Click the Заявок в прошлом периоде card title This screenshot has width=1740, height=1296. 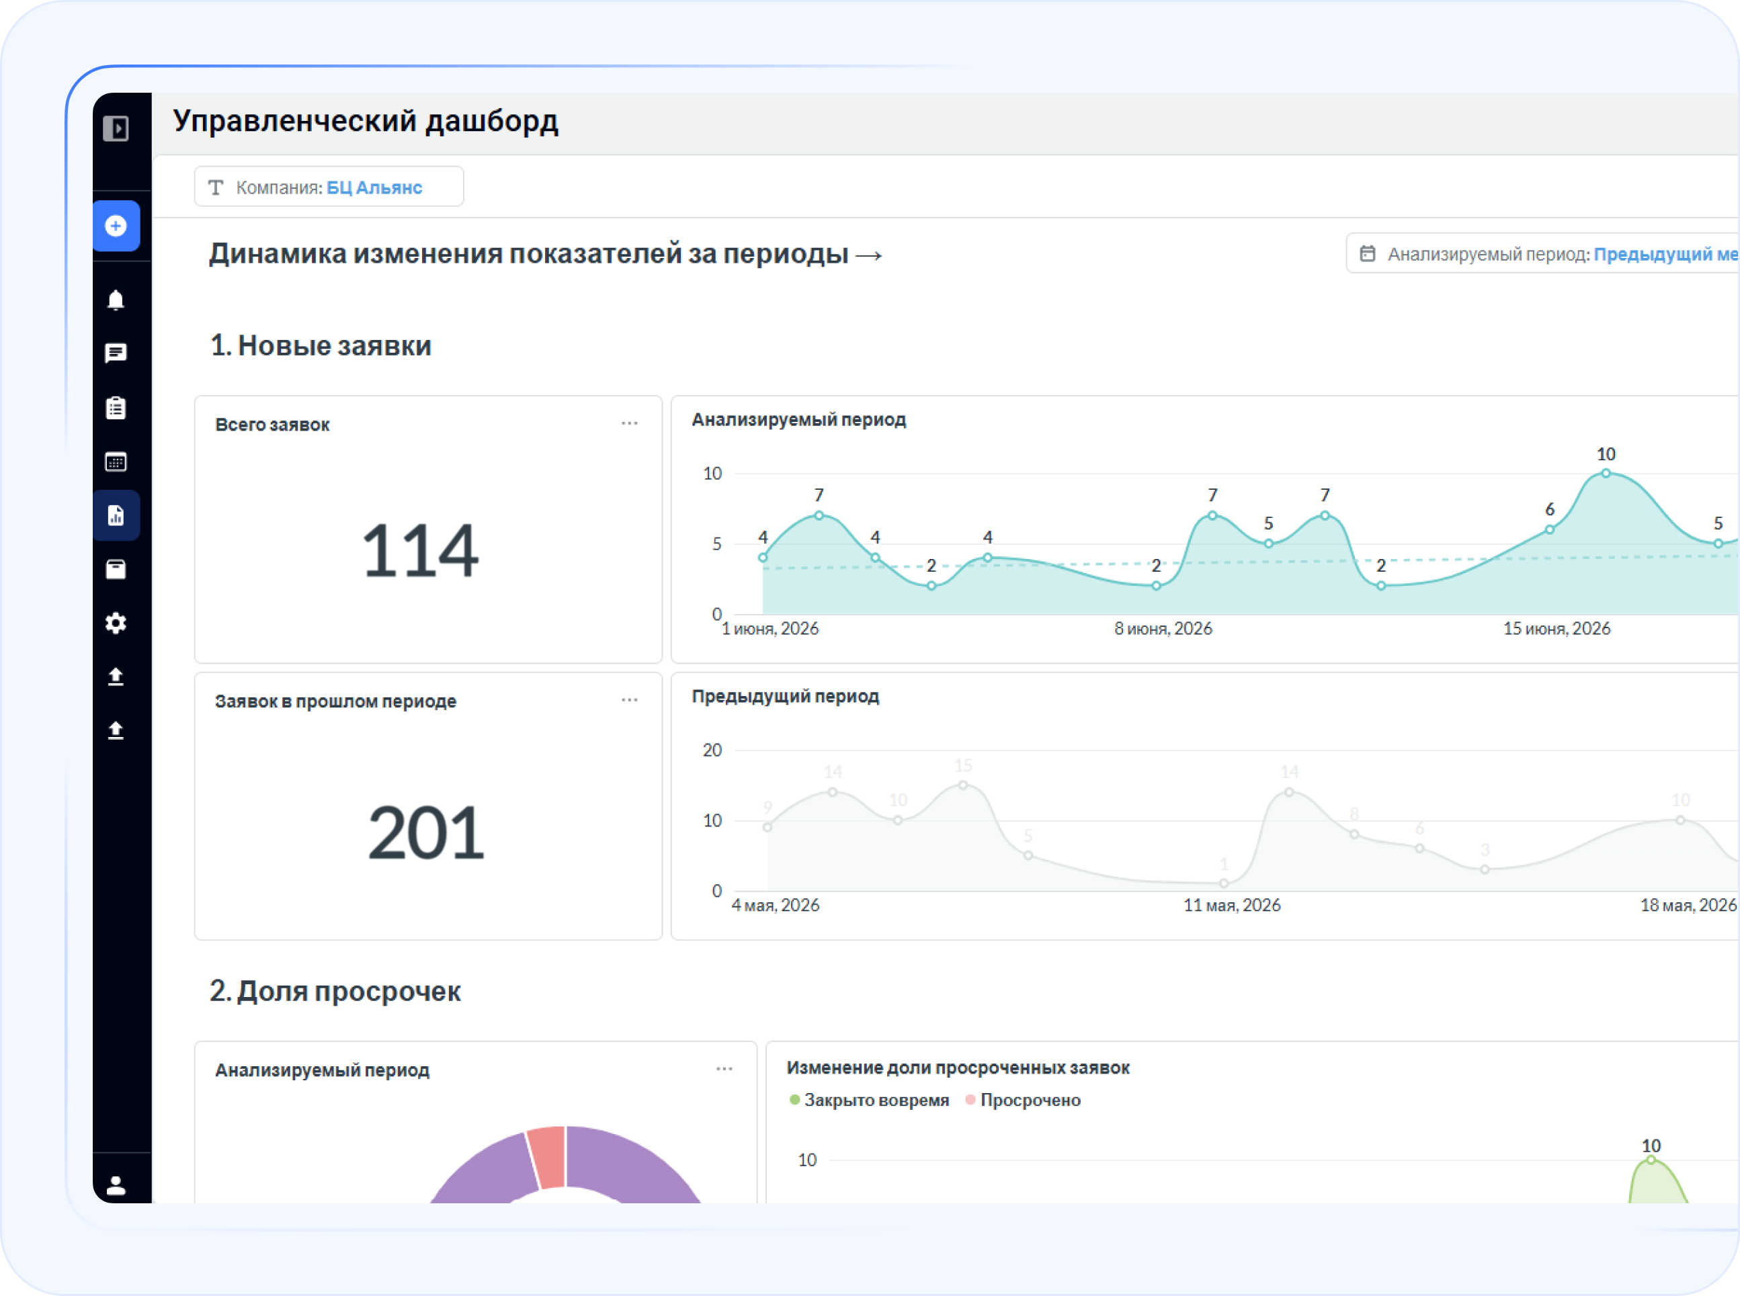tap(335, 701)
